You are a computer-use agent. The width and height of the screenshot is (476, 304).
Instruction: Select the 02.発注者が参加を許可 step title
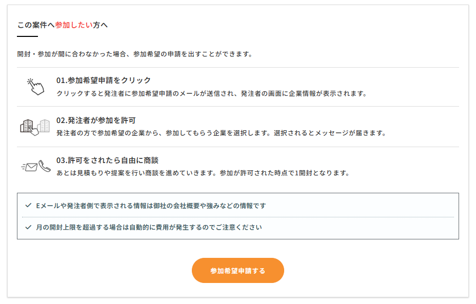96,120
